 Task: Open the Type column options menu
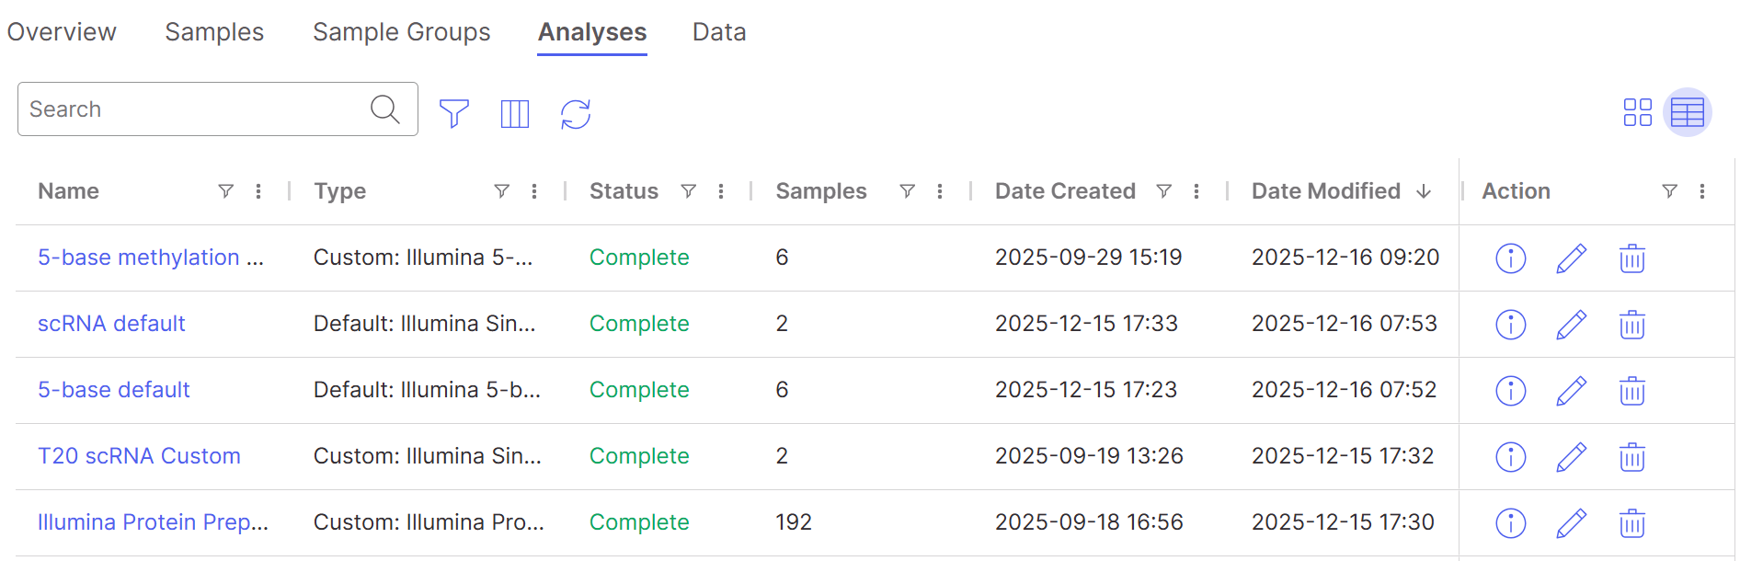pos(534,191)
